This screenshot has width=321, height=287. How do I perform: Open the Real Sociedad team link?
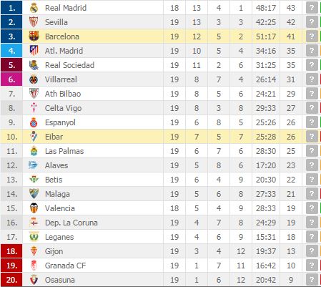(x=69, y=65)
